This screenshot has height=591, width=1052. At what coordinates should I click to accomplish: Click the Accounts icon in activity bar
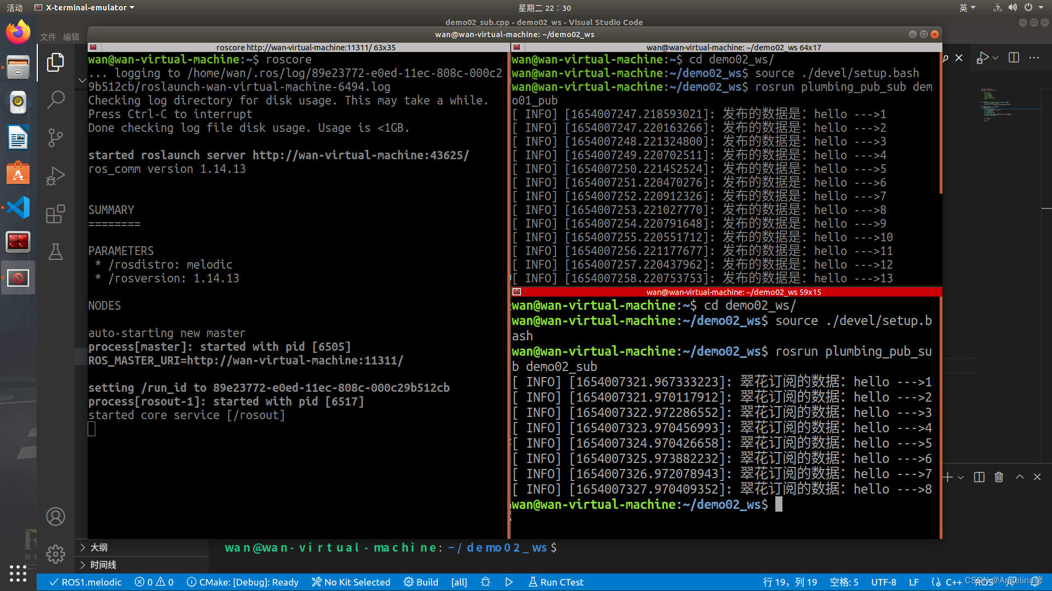[55, 517]
